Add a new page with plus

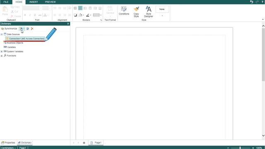(84, 143)
